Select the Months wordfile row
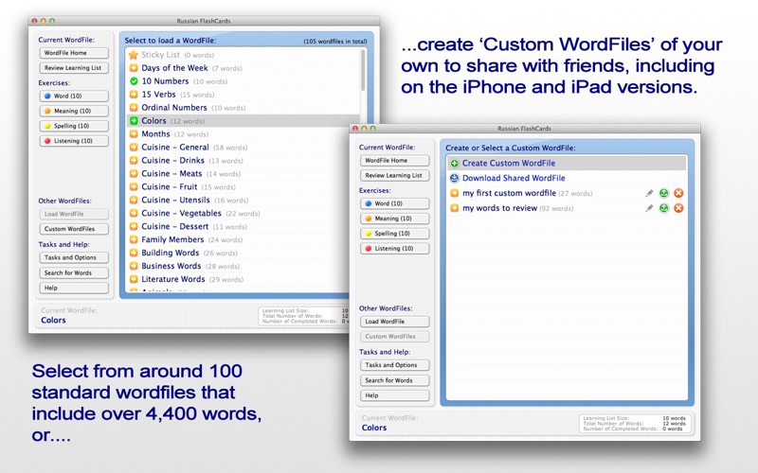 coord(244,133)
